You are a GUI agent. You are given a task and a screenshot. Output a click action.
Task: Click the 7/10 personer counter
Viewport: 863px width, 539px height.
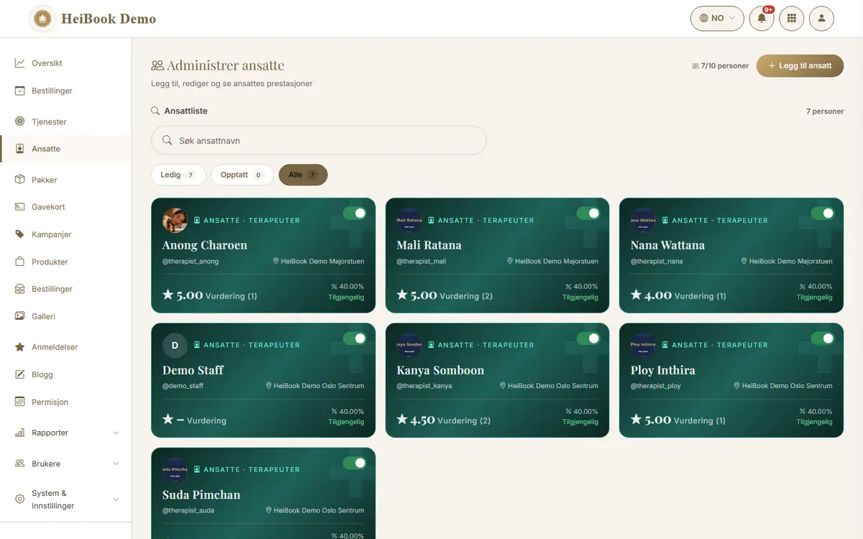[x=720, y=65]
